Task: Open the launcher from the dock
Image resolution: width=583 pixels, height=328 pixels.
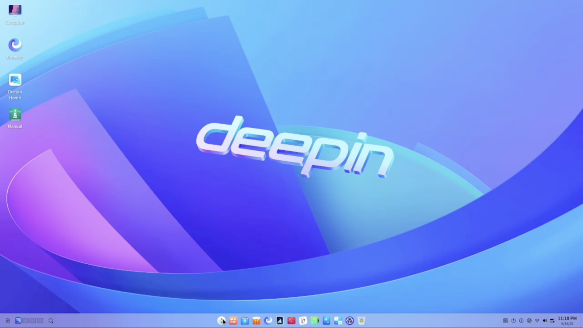Action: point(222,321)
